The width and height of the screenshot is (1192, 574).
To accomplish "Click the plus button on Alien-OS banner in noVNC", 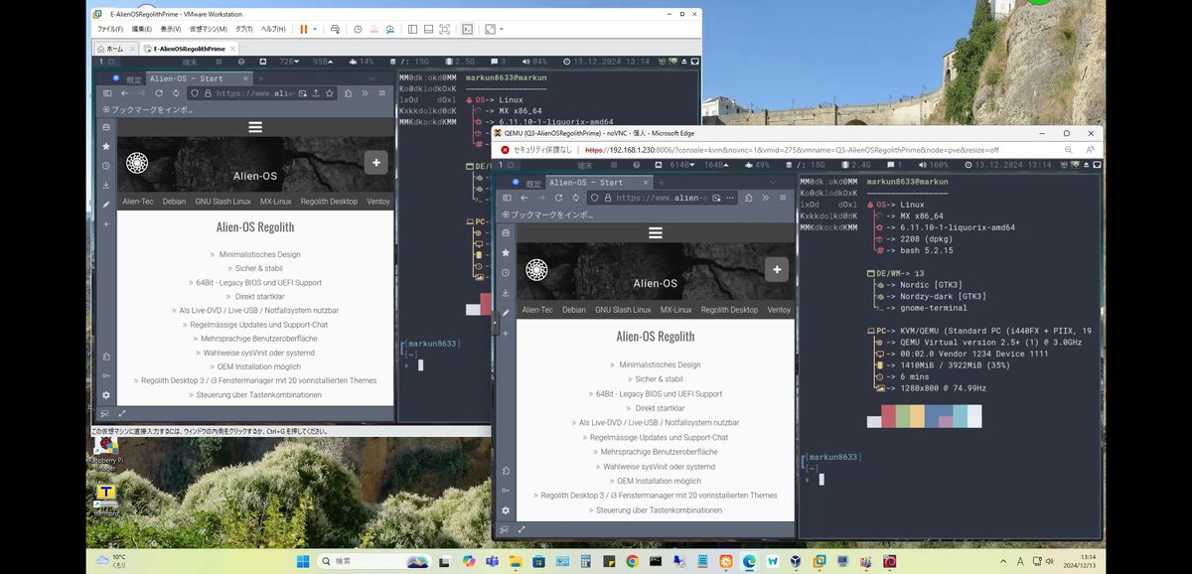I will (x=776, y=268).
